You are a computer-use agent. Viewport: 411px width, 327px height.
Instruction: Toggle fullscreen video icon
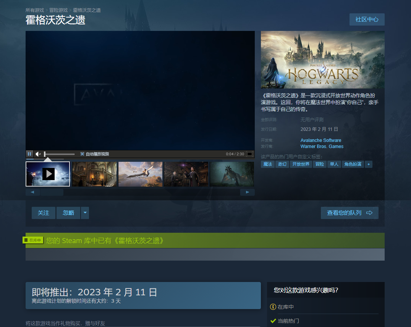point(250,154)
